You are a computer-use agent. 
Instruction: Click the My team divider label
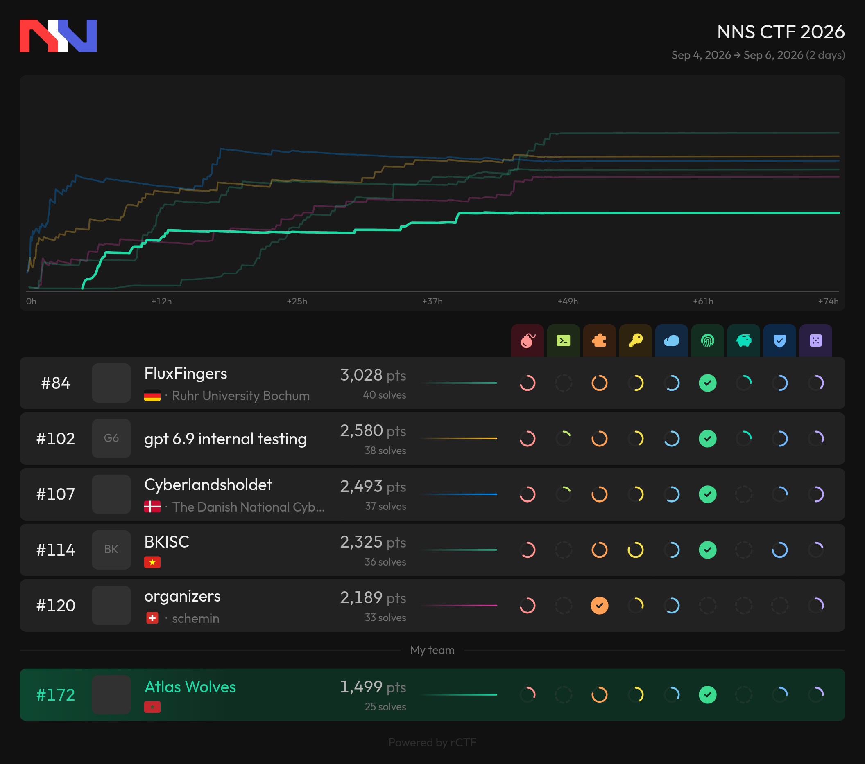click(x=432, y=650)
